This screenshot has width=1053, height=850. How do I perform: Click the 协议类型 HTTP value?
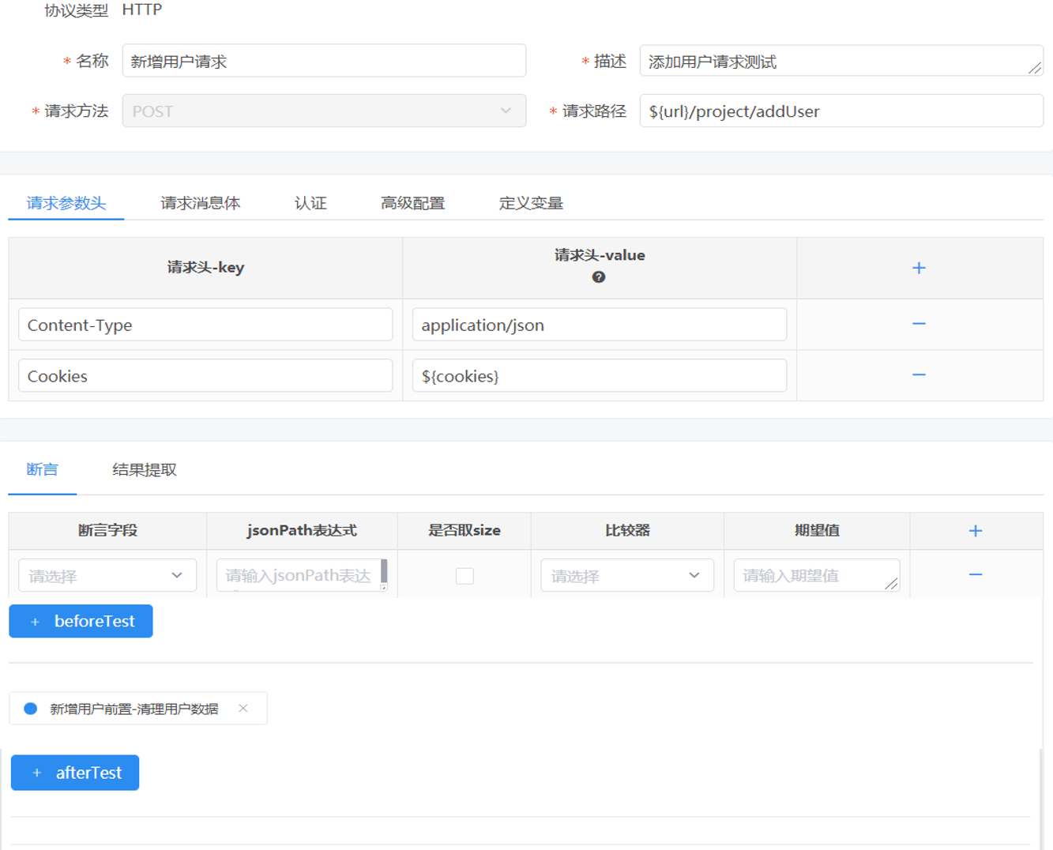tap(142, 9)
